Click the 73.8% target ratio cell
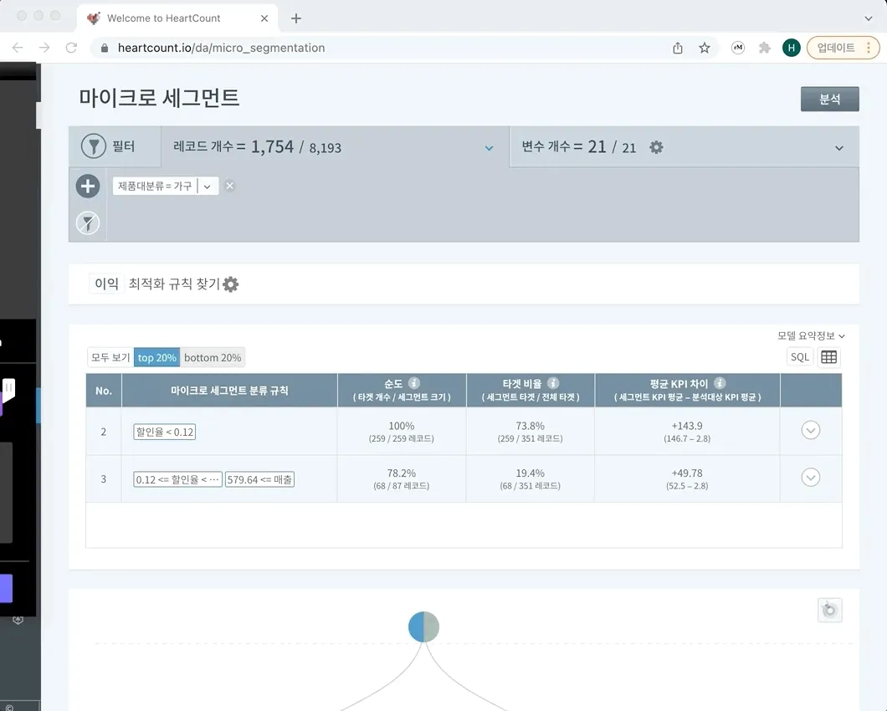 click(530, 431)
